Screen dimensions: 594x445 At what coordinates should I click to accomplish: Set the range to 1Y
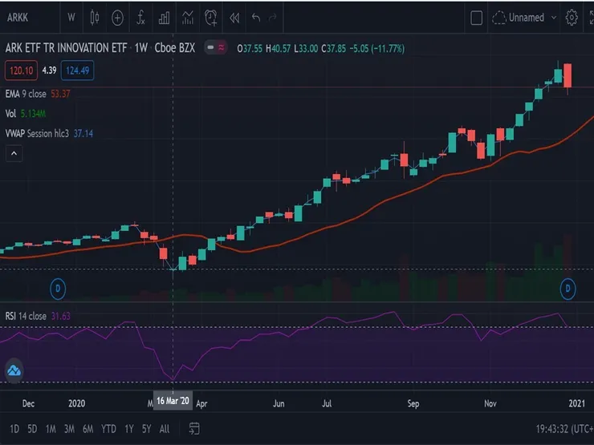[129, 429]
